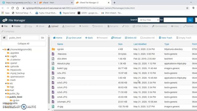This screenshot has width=197, height=111.
Task: Click the Move toolbar button
Action: 40,26
